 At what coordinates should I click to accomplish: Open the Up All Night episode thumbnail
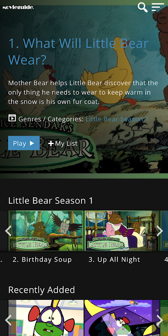click(122, 231)
